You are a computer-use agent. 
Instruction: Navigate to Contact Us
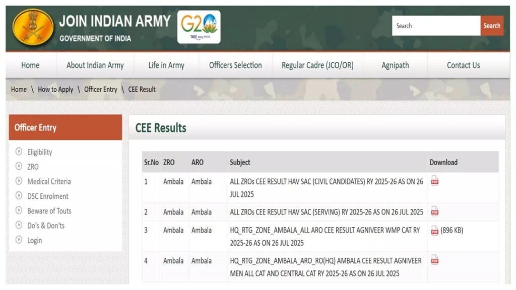[463, 65]
